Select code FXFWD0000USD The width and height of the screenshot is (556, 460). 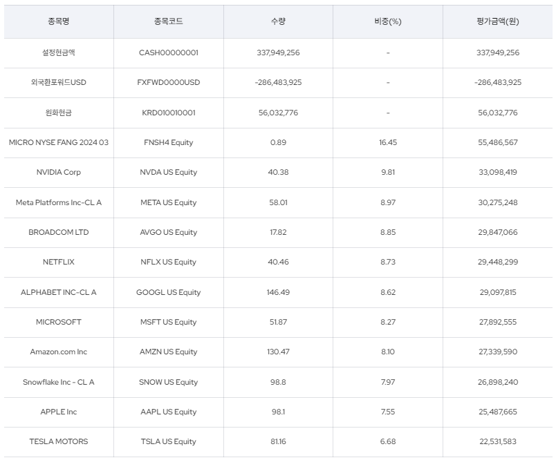tap(169, 82)
